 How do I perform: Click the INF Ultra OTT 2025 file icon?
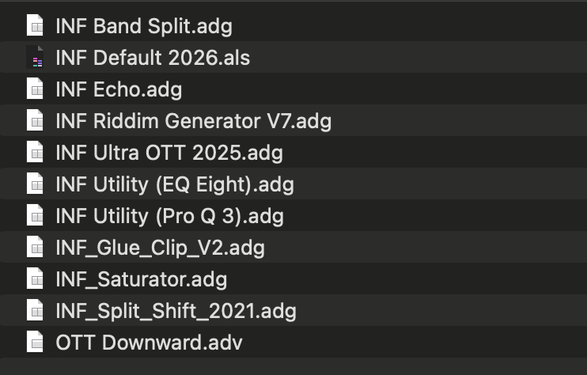(35, 153)
